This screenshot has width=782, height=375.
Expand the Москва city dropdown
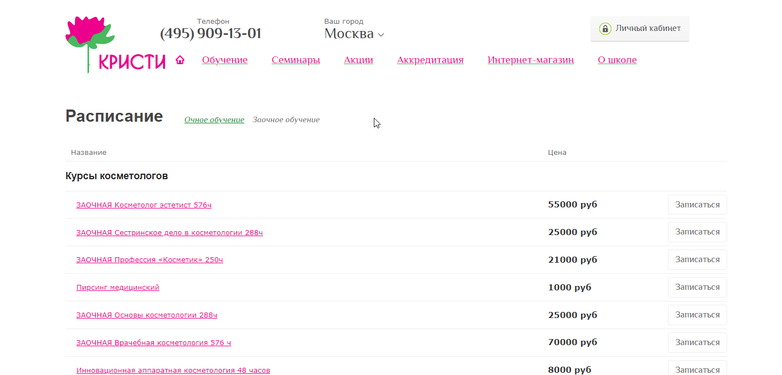354,34
